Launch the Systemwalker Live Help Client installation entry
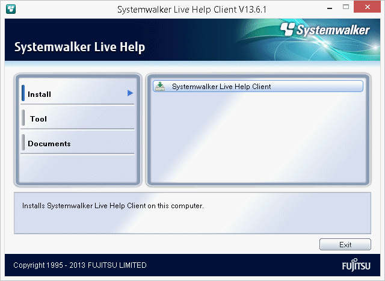Image resolution: width=385 pixels, height=281 pixels. tap(221, 87)
